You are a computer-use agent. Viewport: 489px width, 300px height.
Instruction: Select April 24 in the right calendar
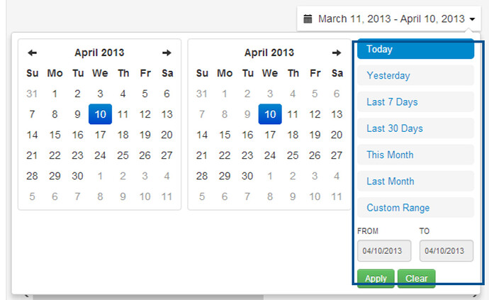(x=270, y=155)
